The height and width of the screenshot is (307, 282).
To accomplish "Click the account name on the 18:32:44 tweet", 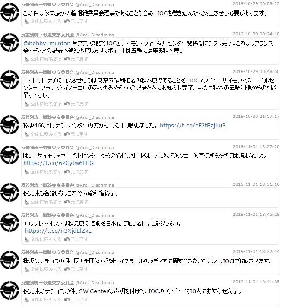I will (x=48, y=252).
